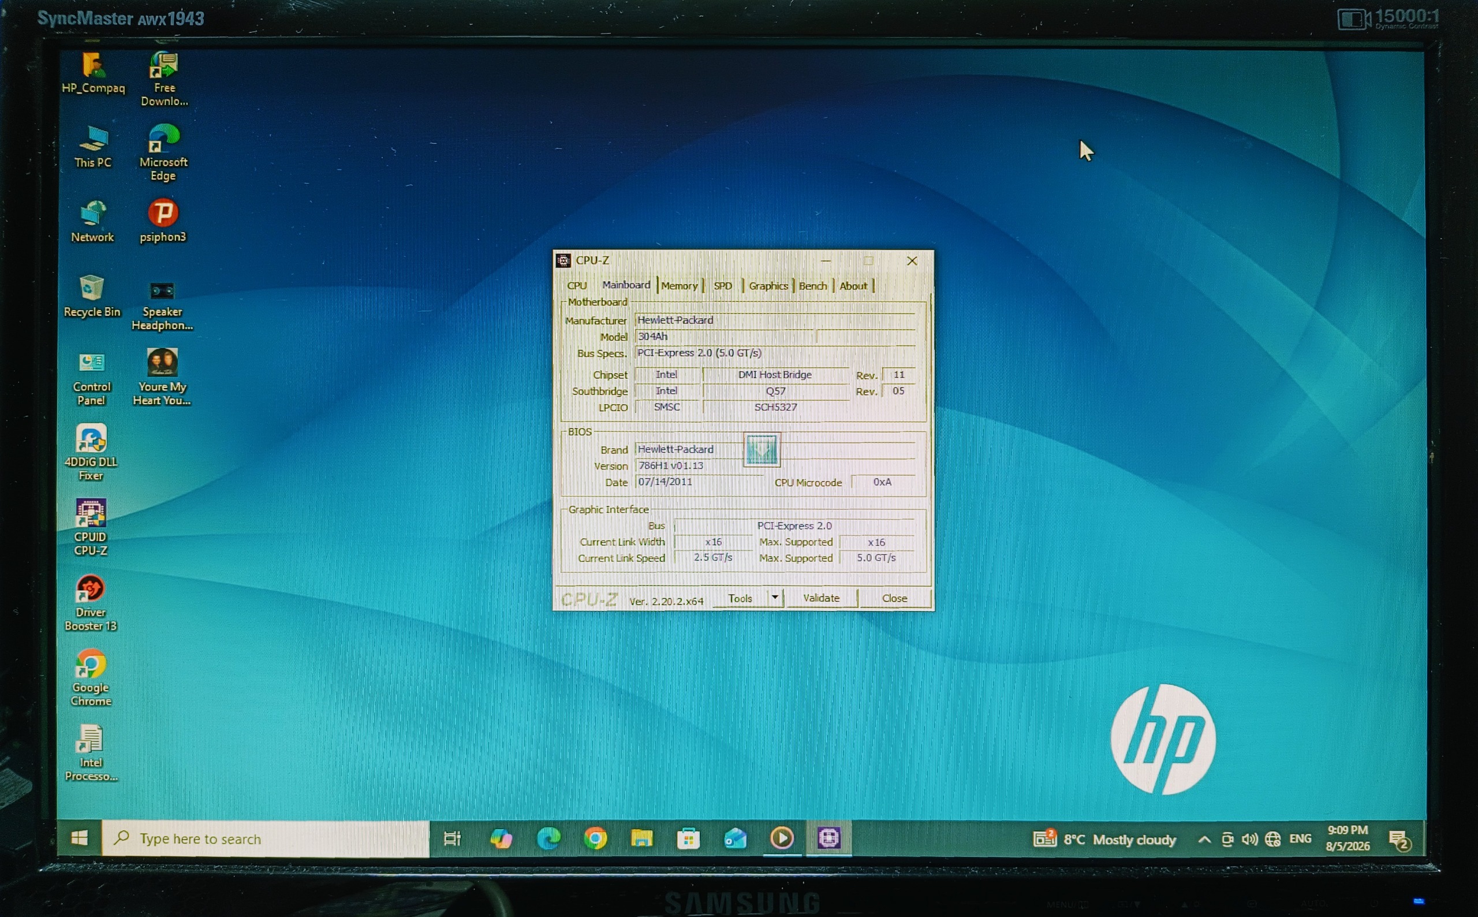Image resolution: width=1478 pixels, height=917 pixels.
Task: Click the Model value 304Ah
Action: pyautogui.click(x=725, y=336)
